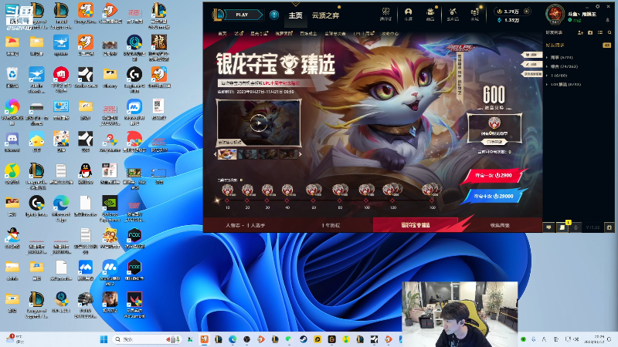Screen dimensions: 618x347
Task: Click the reward milestone at 160 draws
Action: [432, 190]
